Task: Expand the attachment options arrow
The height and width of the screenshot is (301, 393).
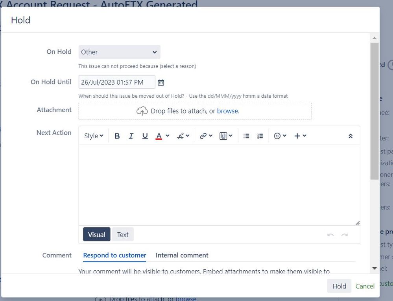Action: (x=231, y=135)
